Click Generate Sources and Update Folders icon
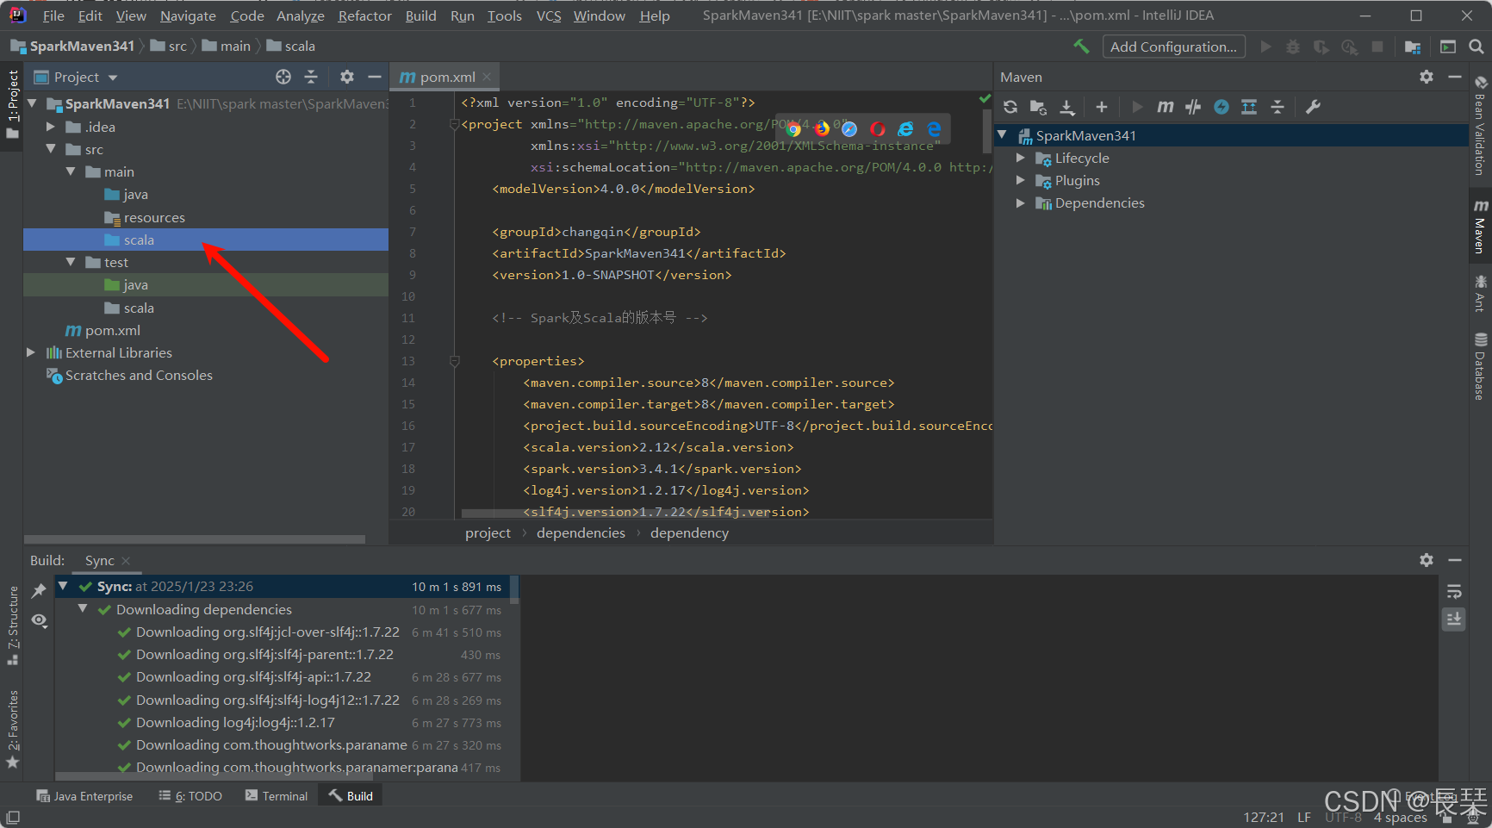 tap(1038, 107)
